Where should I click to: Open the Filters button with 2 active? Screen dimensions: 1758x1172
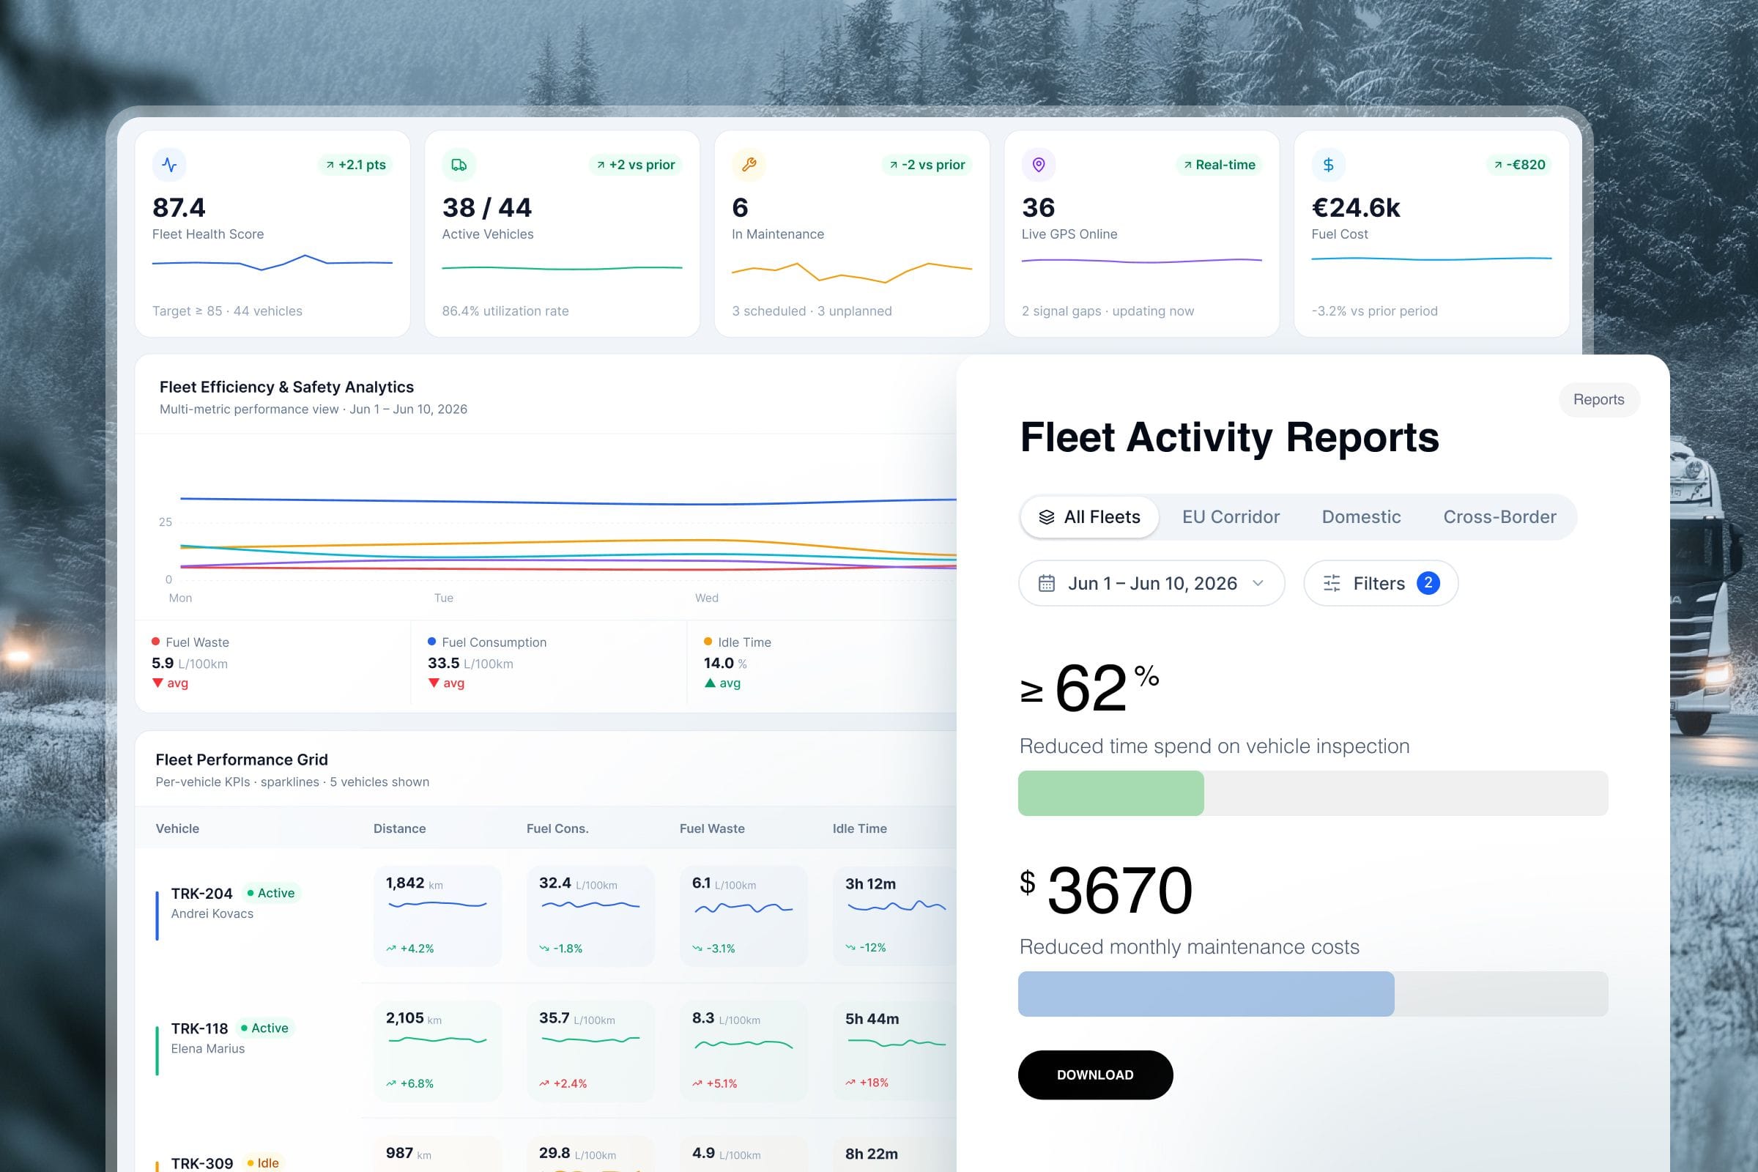pyautogui.click(x=1381, y=583)
